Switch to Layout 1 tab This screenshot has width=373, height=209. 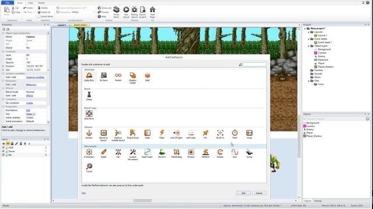coord(62,25)
